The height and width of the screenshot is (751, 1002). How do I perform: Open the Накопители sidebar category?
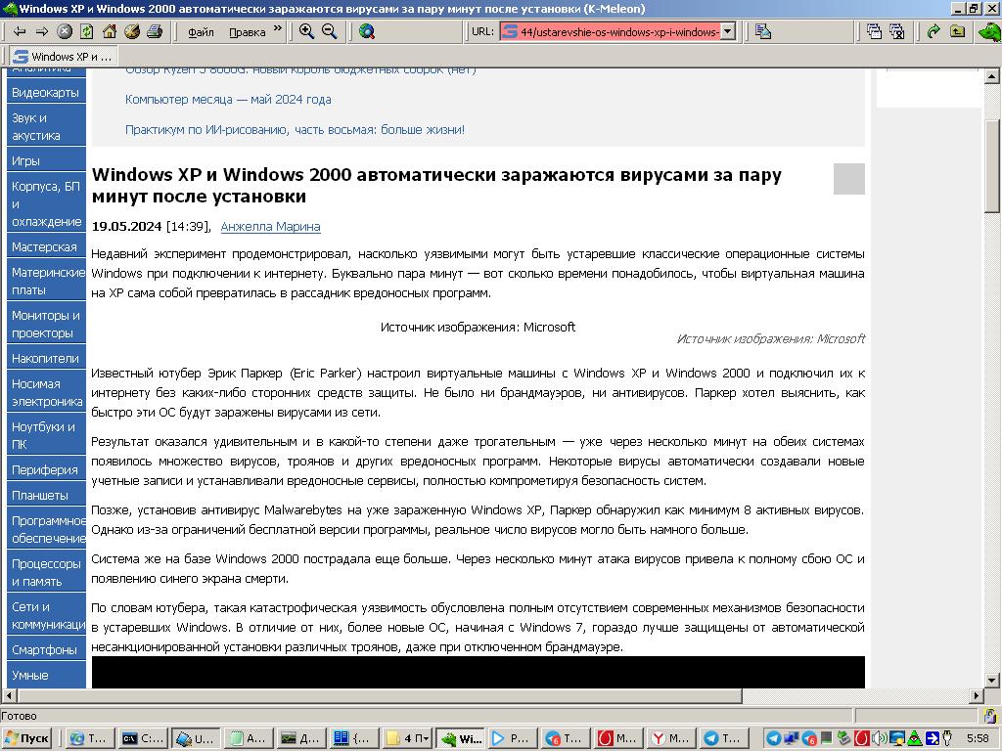[x=46, y=358]
